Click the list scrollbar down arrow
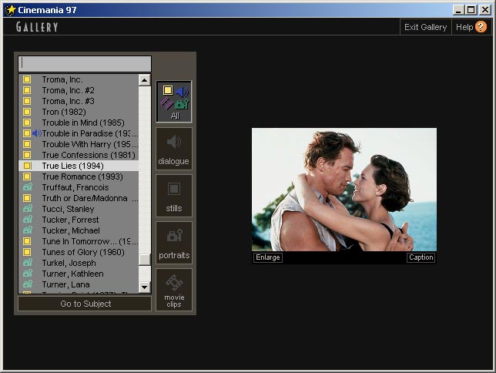496x373 pixels. tap(145, 287)
